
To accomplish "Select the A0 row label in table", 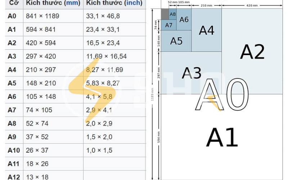I will (x=12, y=16).
